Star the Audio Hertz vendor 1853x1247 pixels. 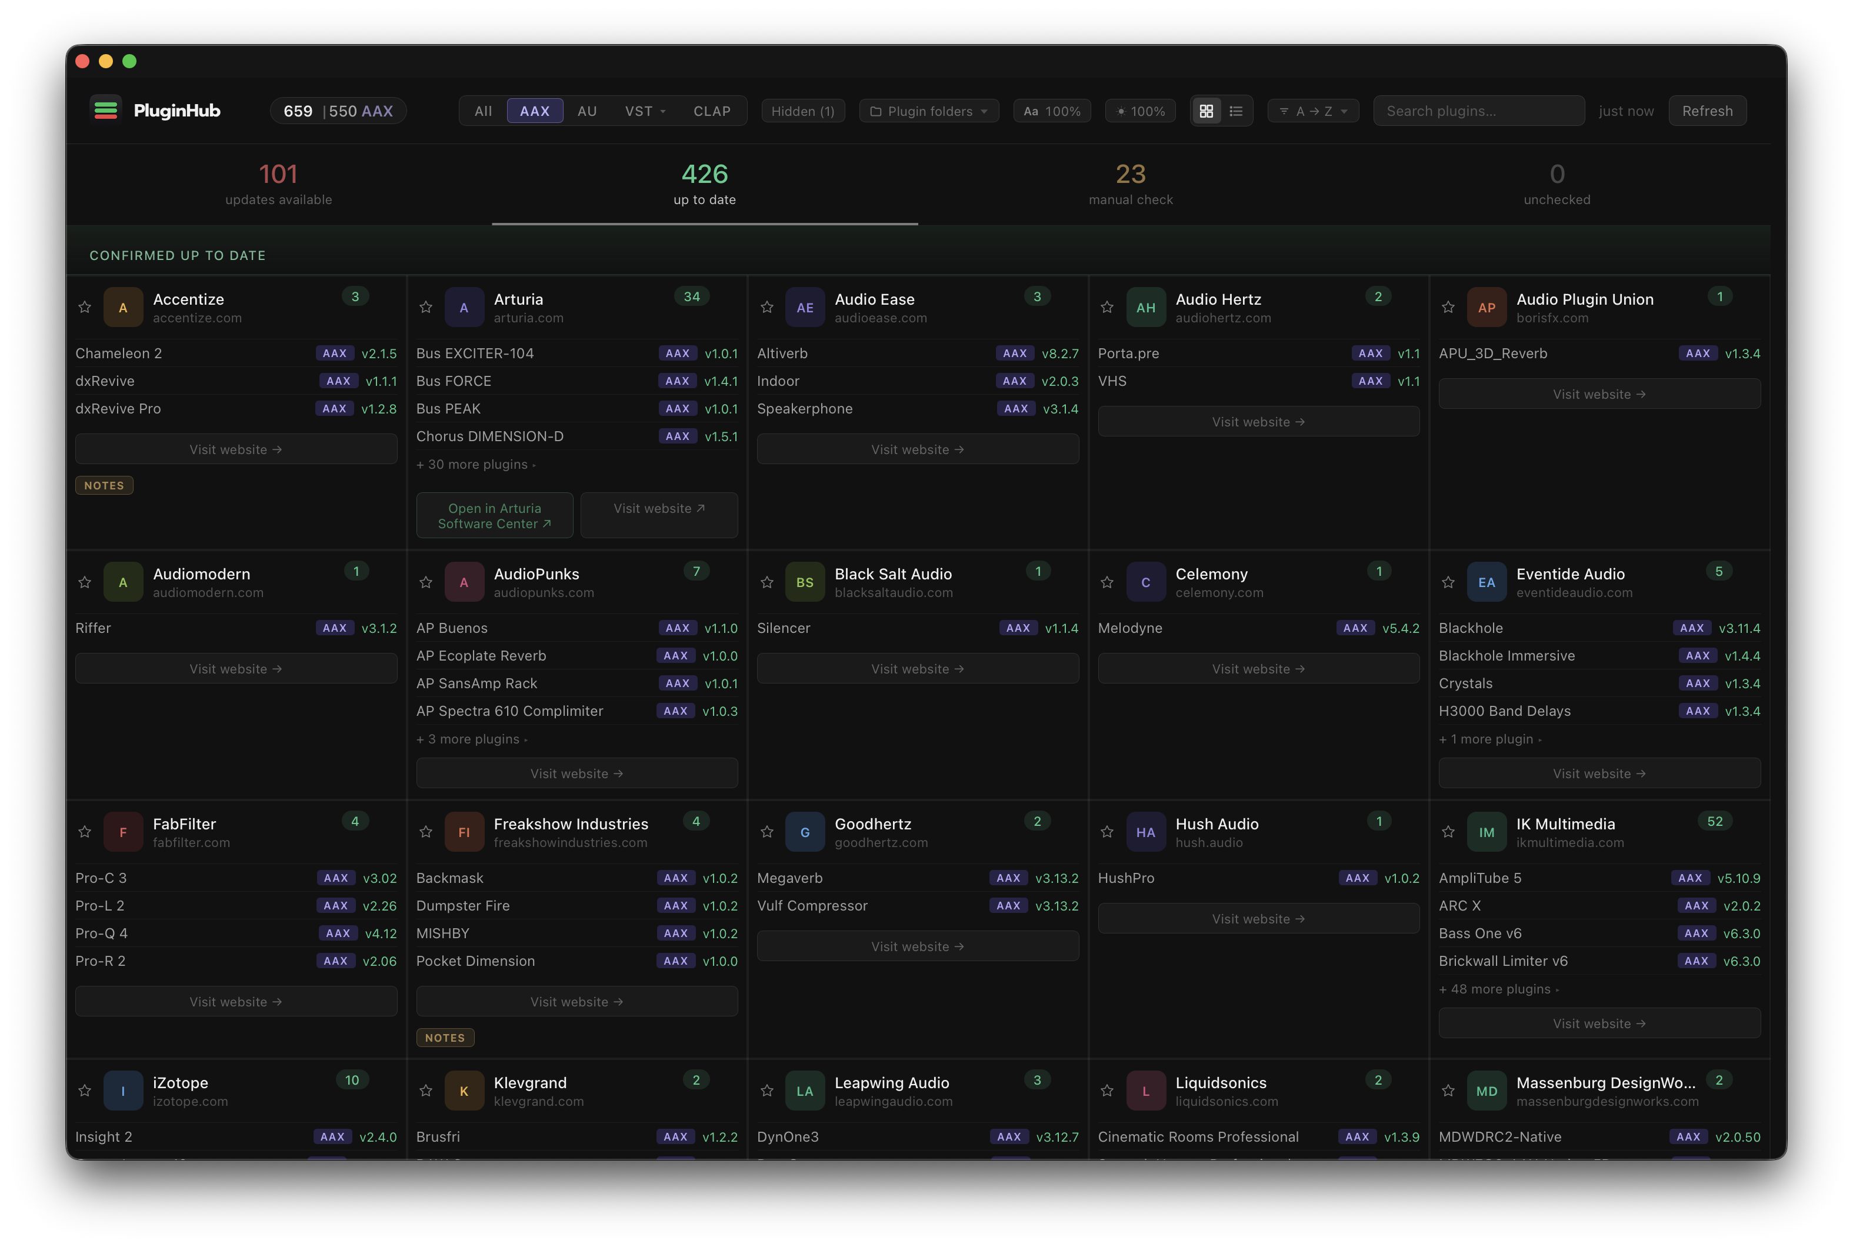(1107, 307)
